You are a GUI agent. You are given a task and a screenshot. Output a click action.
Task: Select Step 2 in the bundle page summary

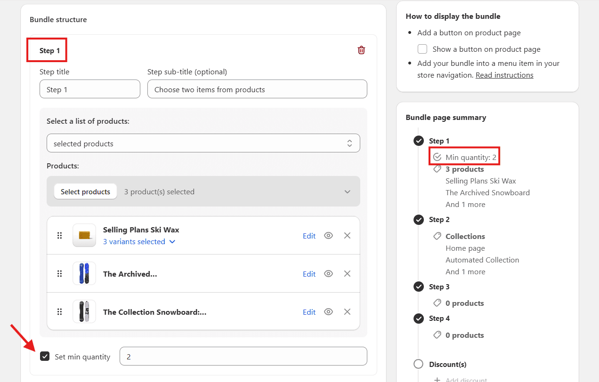point(439,220)
